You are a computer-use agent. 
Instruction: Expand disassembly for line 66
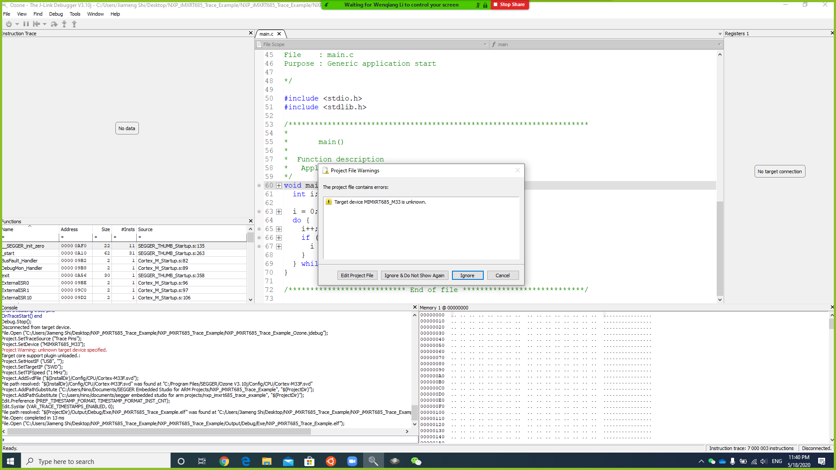(279, 238)
